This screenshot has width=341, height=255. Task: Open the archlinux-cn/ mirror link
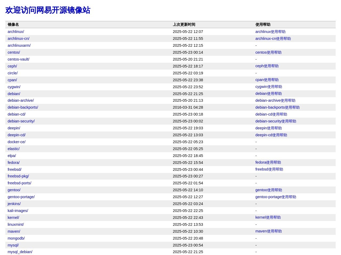[x=18, y=39]
